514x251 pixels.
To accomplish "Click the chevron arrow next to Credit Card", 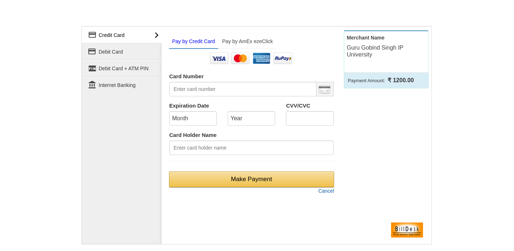I will pos(157,35).
